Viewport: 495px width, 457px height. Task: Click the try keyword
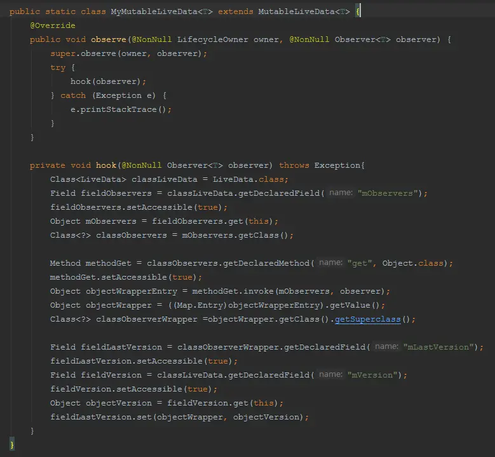[58, 67]
